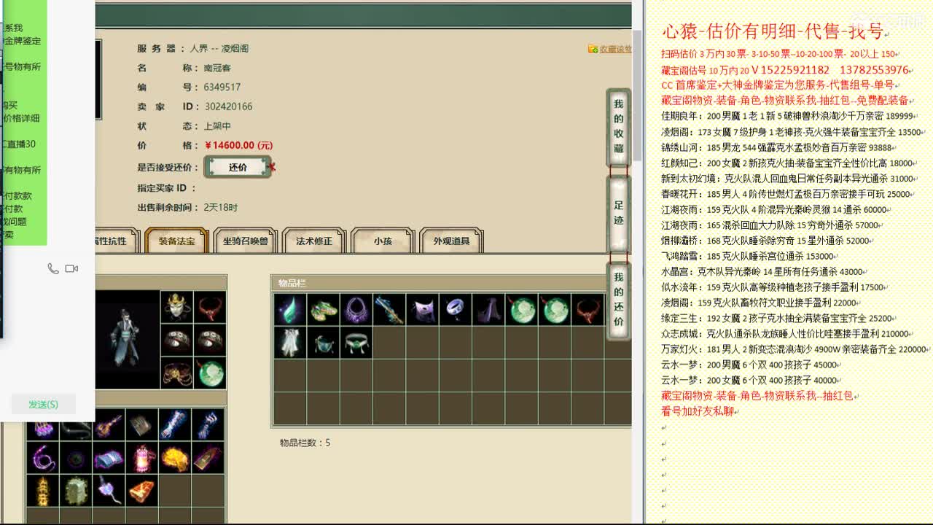Click the green orb beside the gold chain belt
The width and height of the screenshot is (933, 525).
tap(210, 373)
